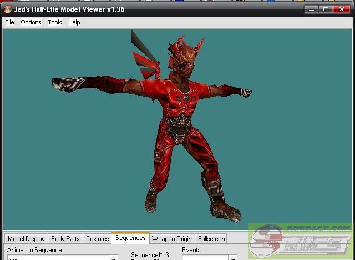Switch to the Textures tab
This screenshot has width=355, height=260.
point(98,239)
